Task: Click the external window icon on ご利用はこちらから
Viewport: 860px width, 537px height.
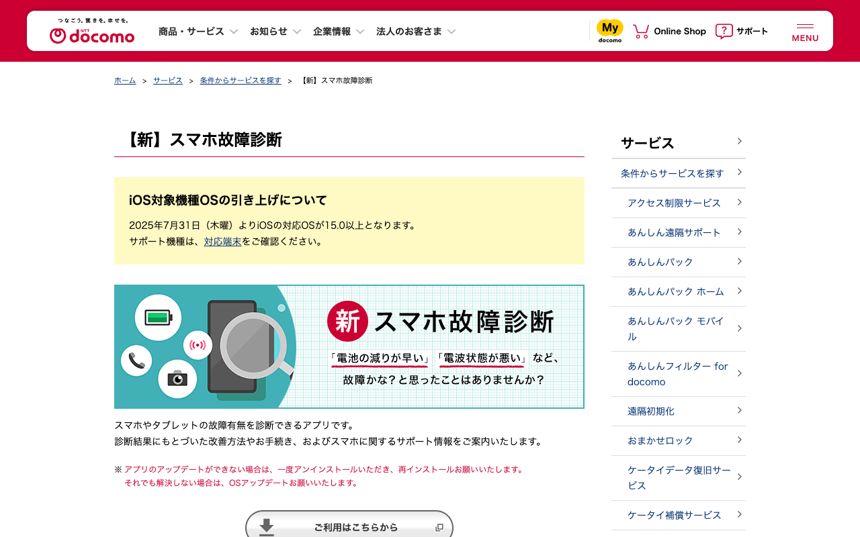Action: point(439,528)
